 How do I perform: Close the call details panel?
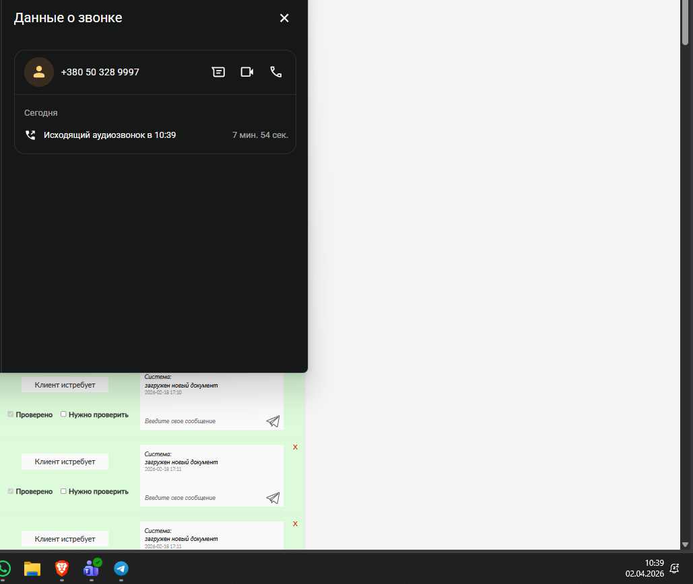[284, 18]
